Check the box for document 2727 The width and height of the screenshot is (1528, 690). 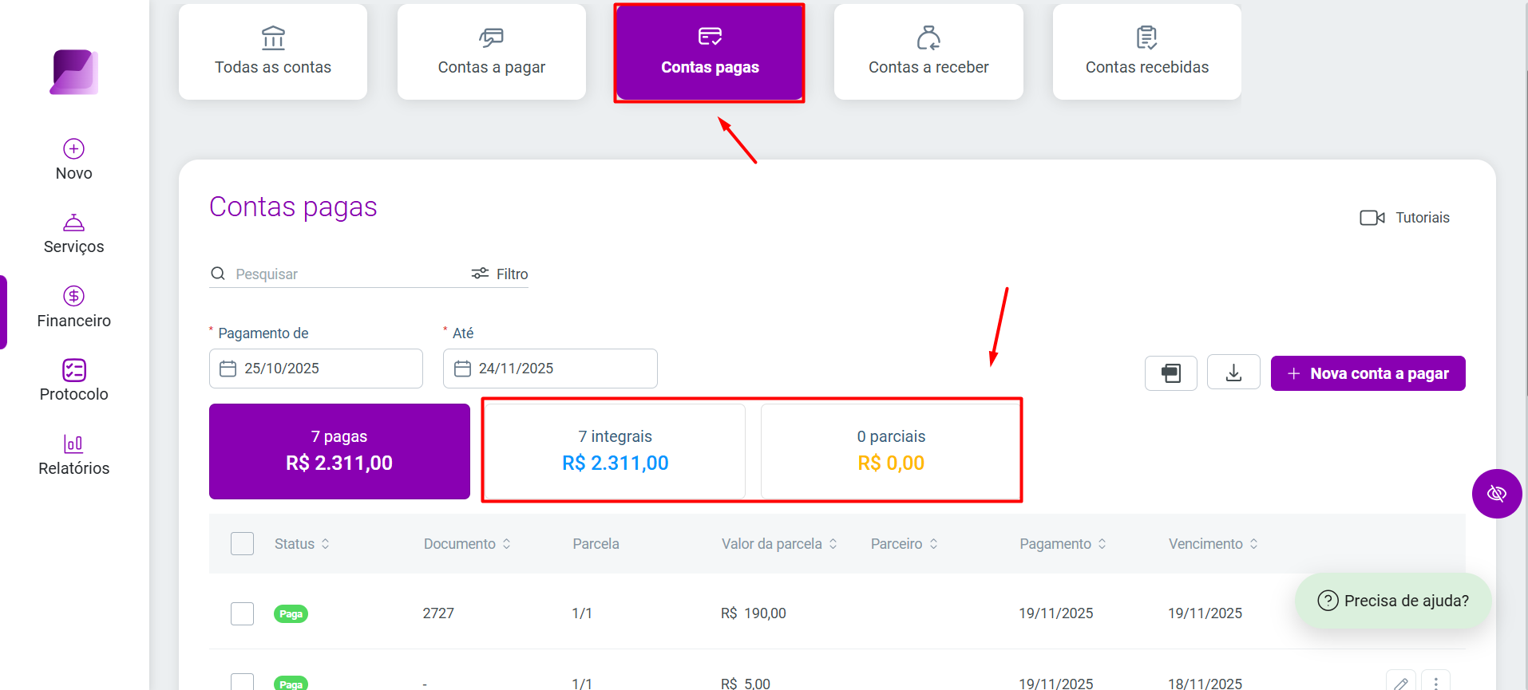(242, 613)
